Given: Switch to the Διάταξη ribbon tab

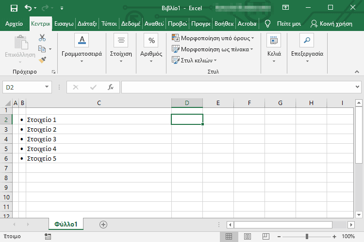Looking at the screenshot, I should point(87,24).
